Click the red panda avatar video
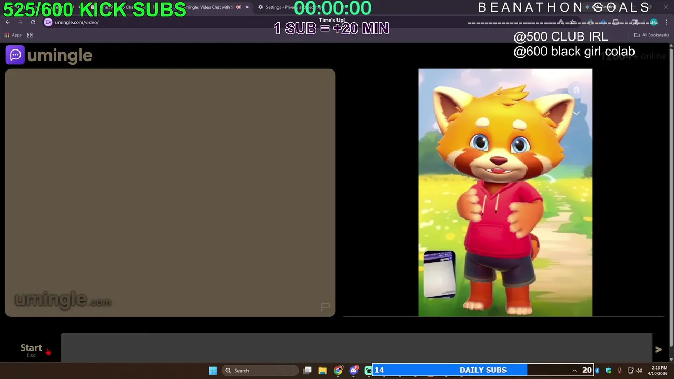The image size is (674, 379). tap(505, 193)
